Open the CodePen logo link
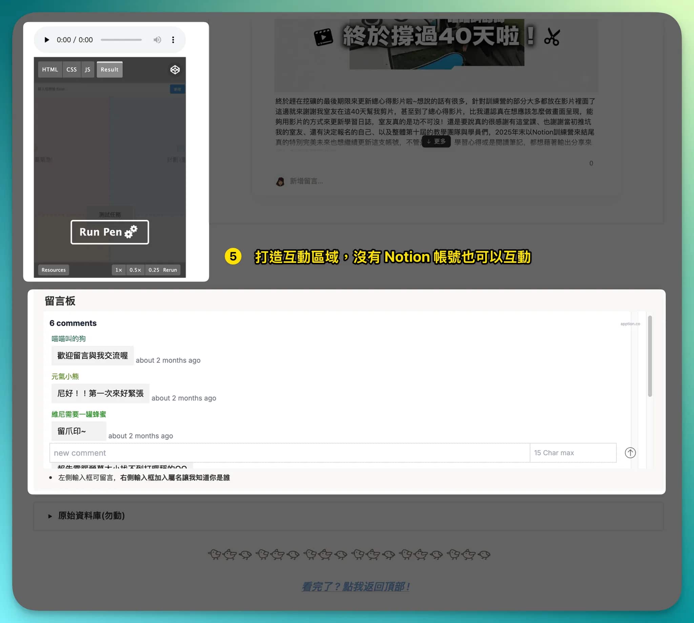Screen dimensions: 694x623 tap(175, 70)
